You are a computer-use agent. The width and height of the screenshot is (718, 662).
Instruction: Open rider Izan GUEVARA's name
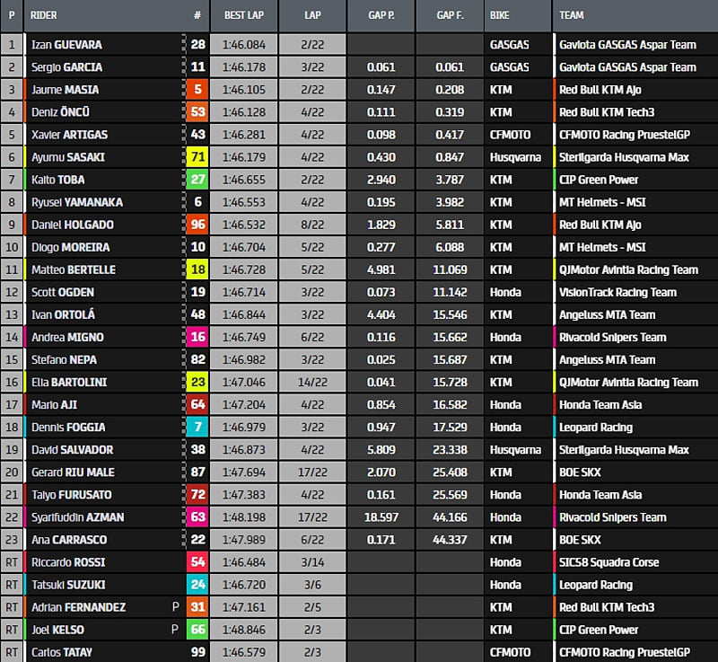click(x=67, y=44)
